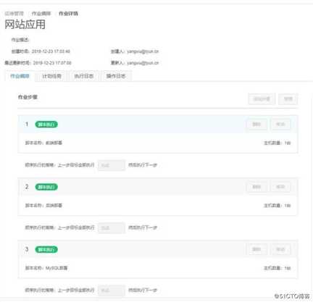Click left action button in step 1 header
Viewport: 313px width, 302px height.
(256, 125)
